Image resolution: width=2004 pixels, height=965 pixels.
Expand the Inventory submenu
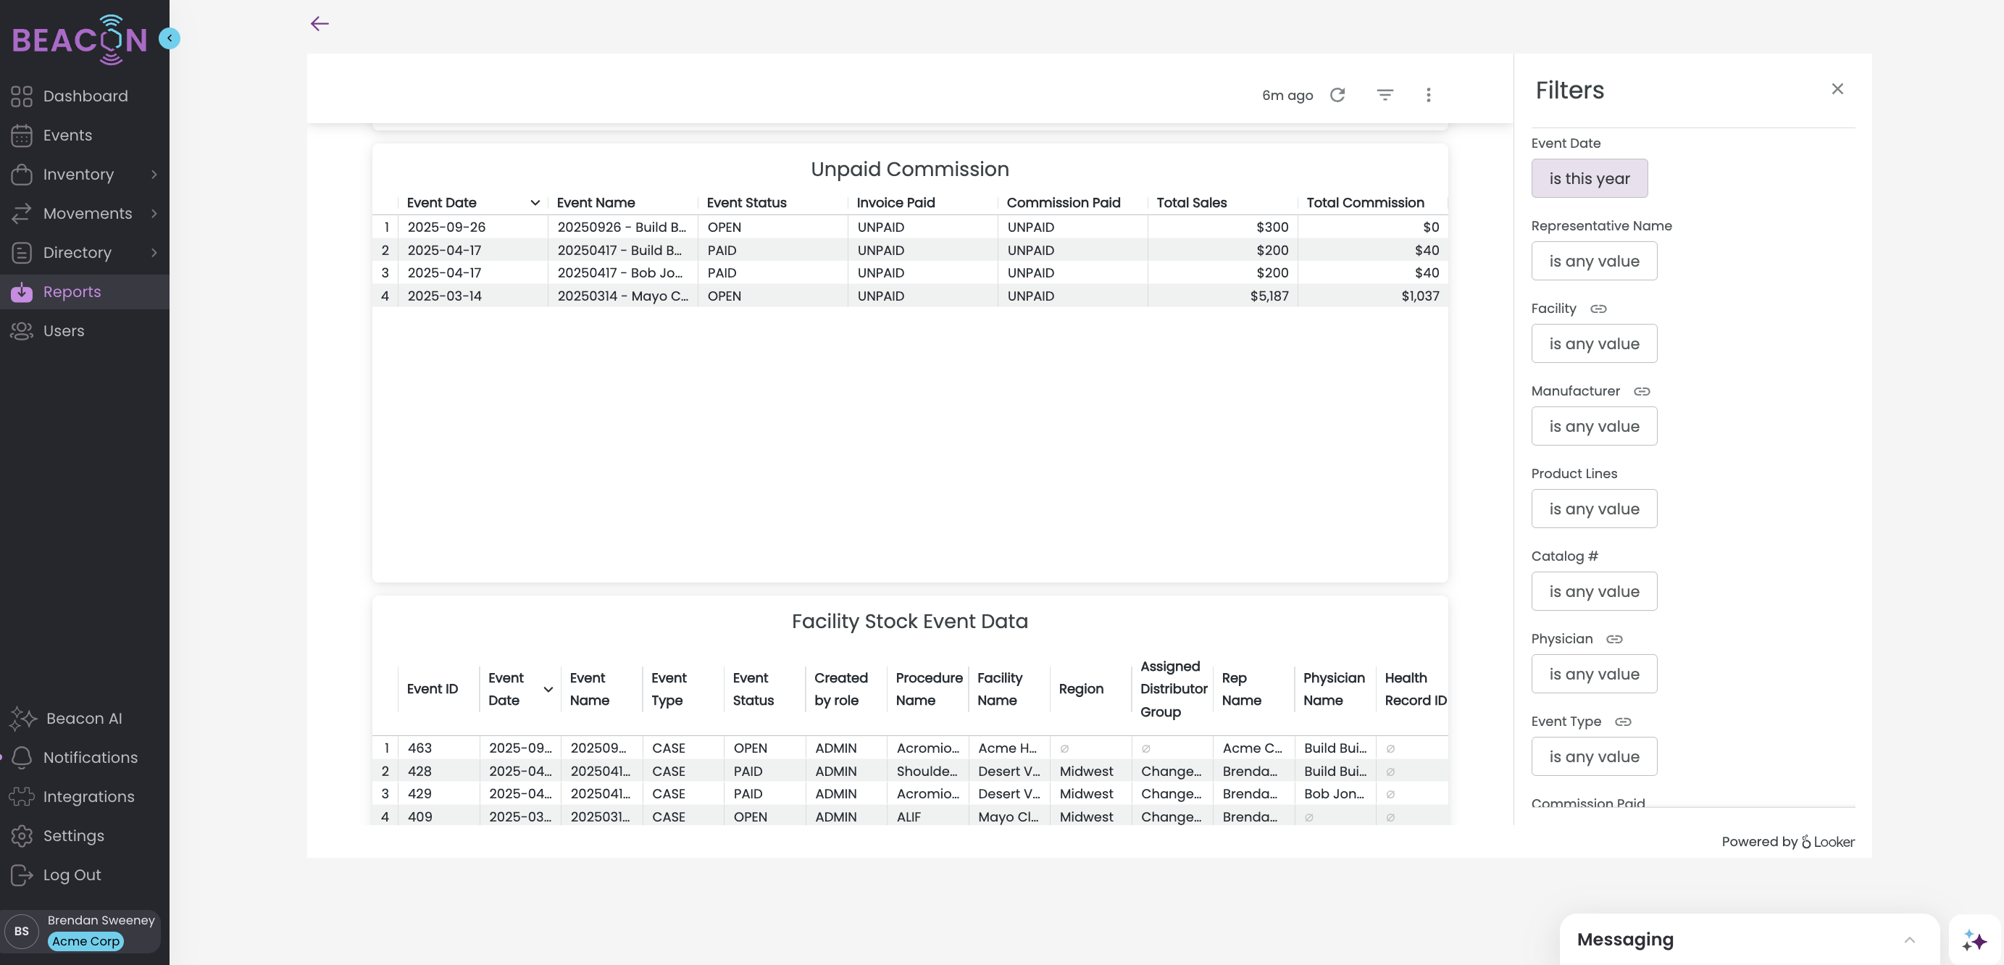[154, 174]
